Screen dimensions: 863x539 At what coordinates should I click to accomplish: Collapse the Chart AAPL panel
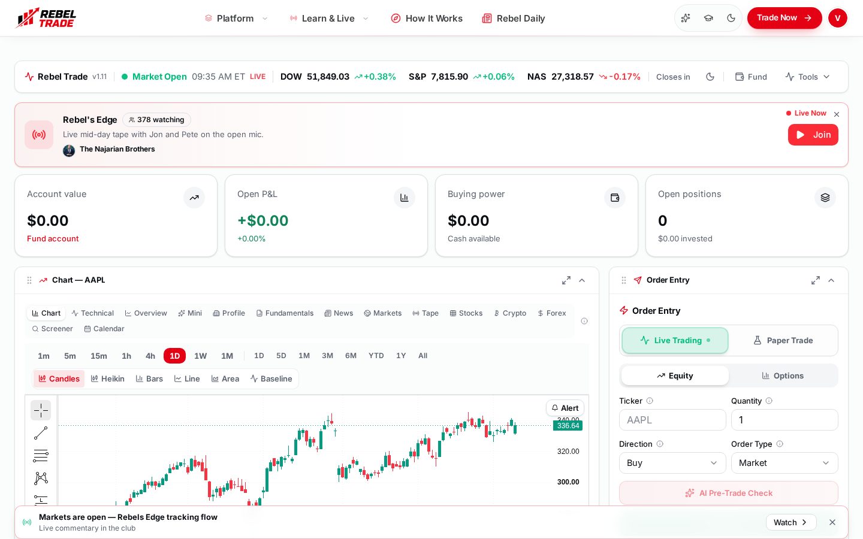(x=582, y=280)
